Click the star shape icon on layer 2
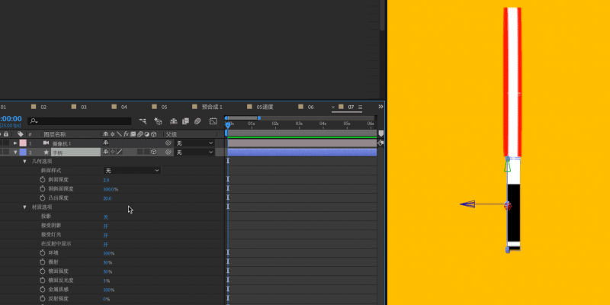The width and height of the screenshot is (610, 305). tap(46, 152)
